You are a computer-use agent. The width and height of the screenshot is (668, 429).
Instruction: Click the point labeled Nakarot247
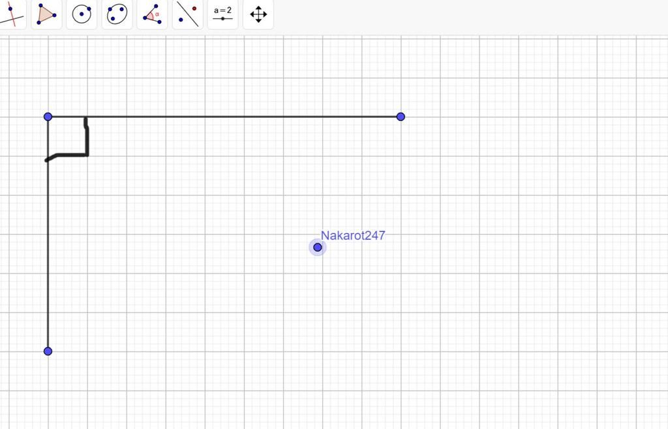point(318,247)
